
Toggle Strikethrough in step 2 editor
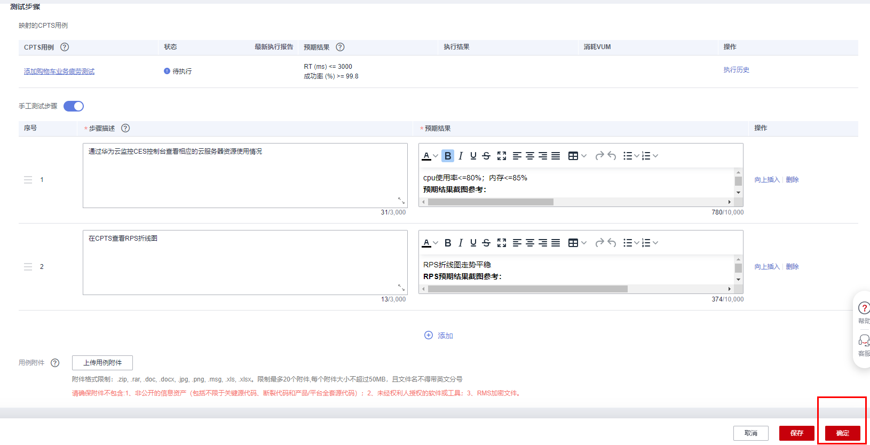pyautogui.click(x=486, y=243)
